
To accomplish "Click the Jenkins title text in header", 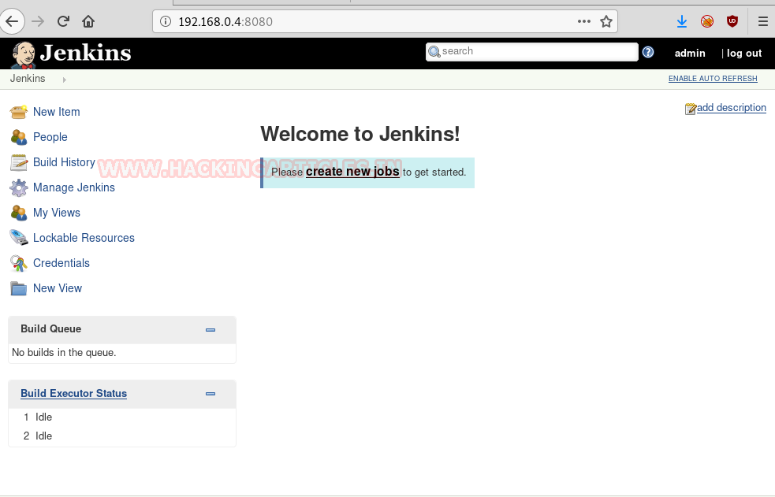I will coord(85,53).
